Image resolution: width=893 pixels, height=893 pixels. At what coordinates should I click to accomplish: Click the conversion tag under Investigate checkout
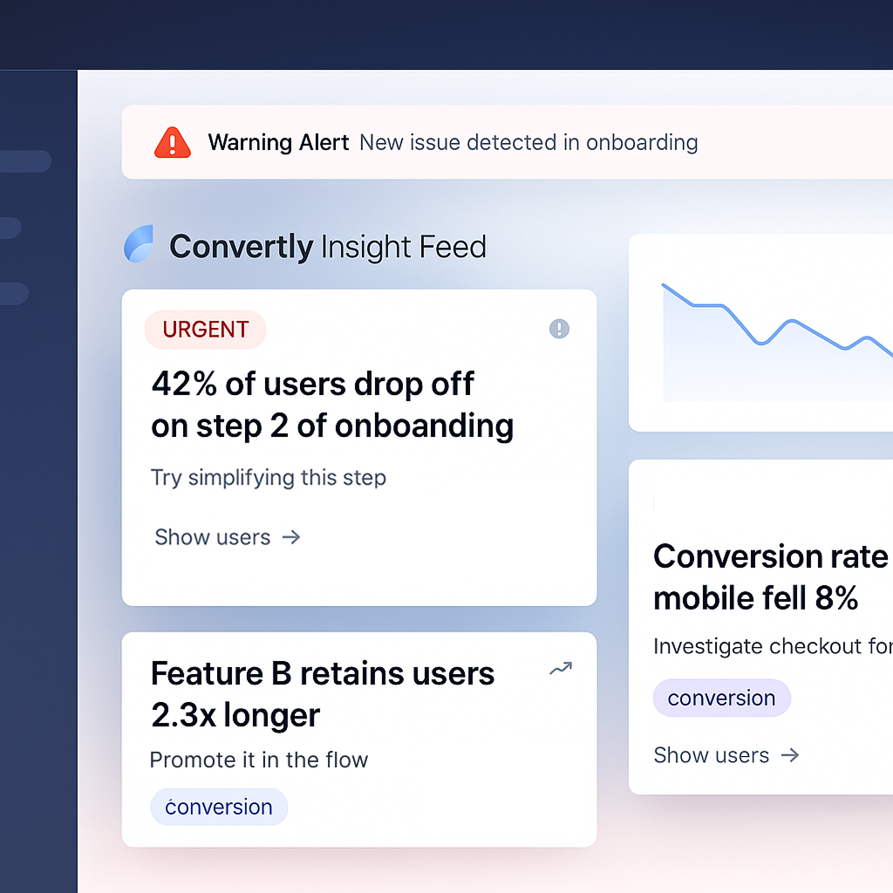tap(721, 698)
